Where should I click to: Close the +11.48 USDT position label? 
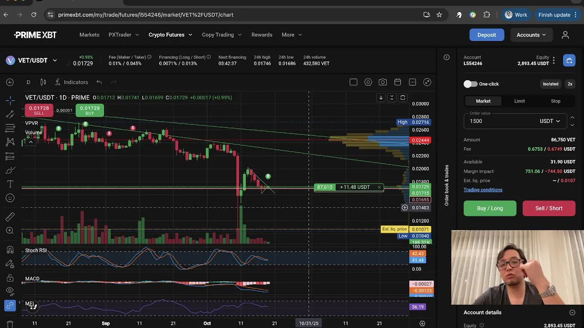(379, 187)
